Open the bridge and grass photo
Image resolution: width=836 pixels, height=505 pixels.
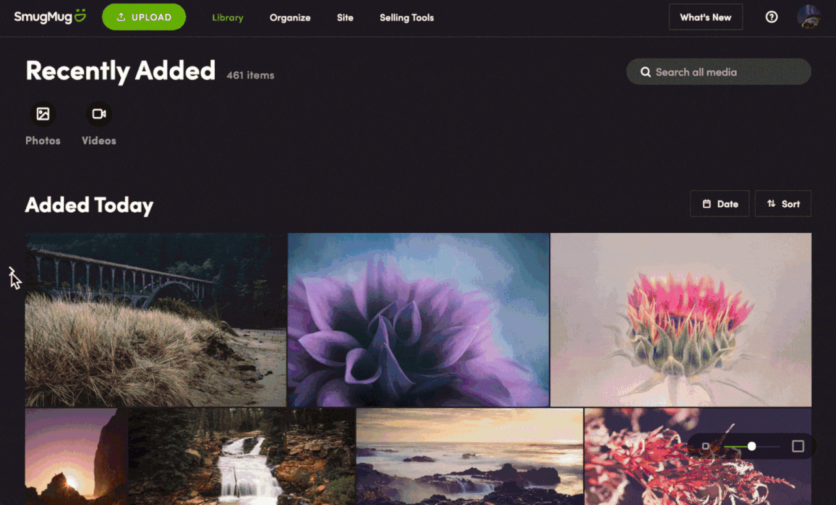(x=155, y=320)
